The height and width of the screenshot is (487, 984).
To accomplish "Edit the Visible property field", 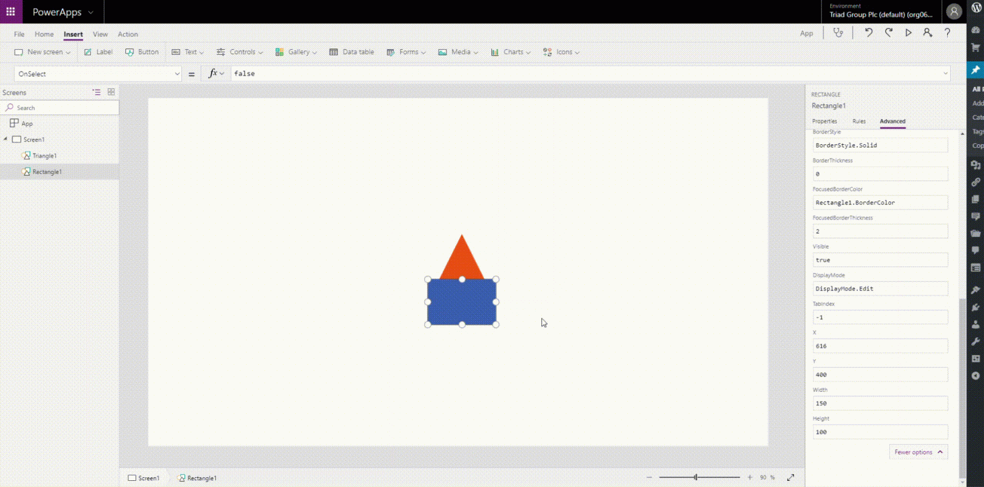I will [880, 260].
